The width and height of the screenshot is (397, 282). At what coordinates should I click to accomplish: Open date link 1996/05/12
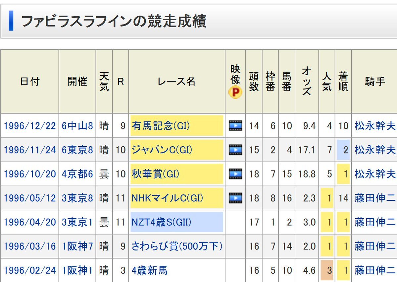pyautogui.click(x=29, y=198)
